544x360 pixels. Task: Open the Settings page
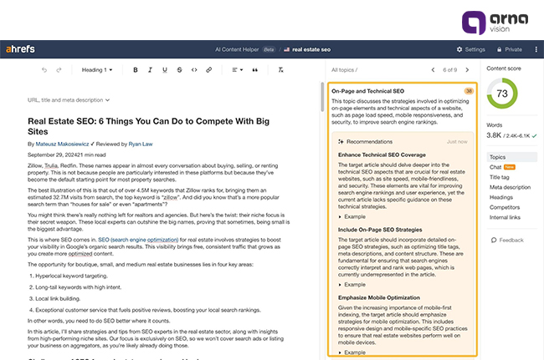470,49
